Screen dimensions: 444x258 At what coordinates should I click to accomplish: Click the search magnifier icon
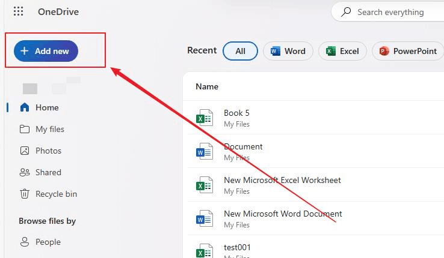(346, 12)
